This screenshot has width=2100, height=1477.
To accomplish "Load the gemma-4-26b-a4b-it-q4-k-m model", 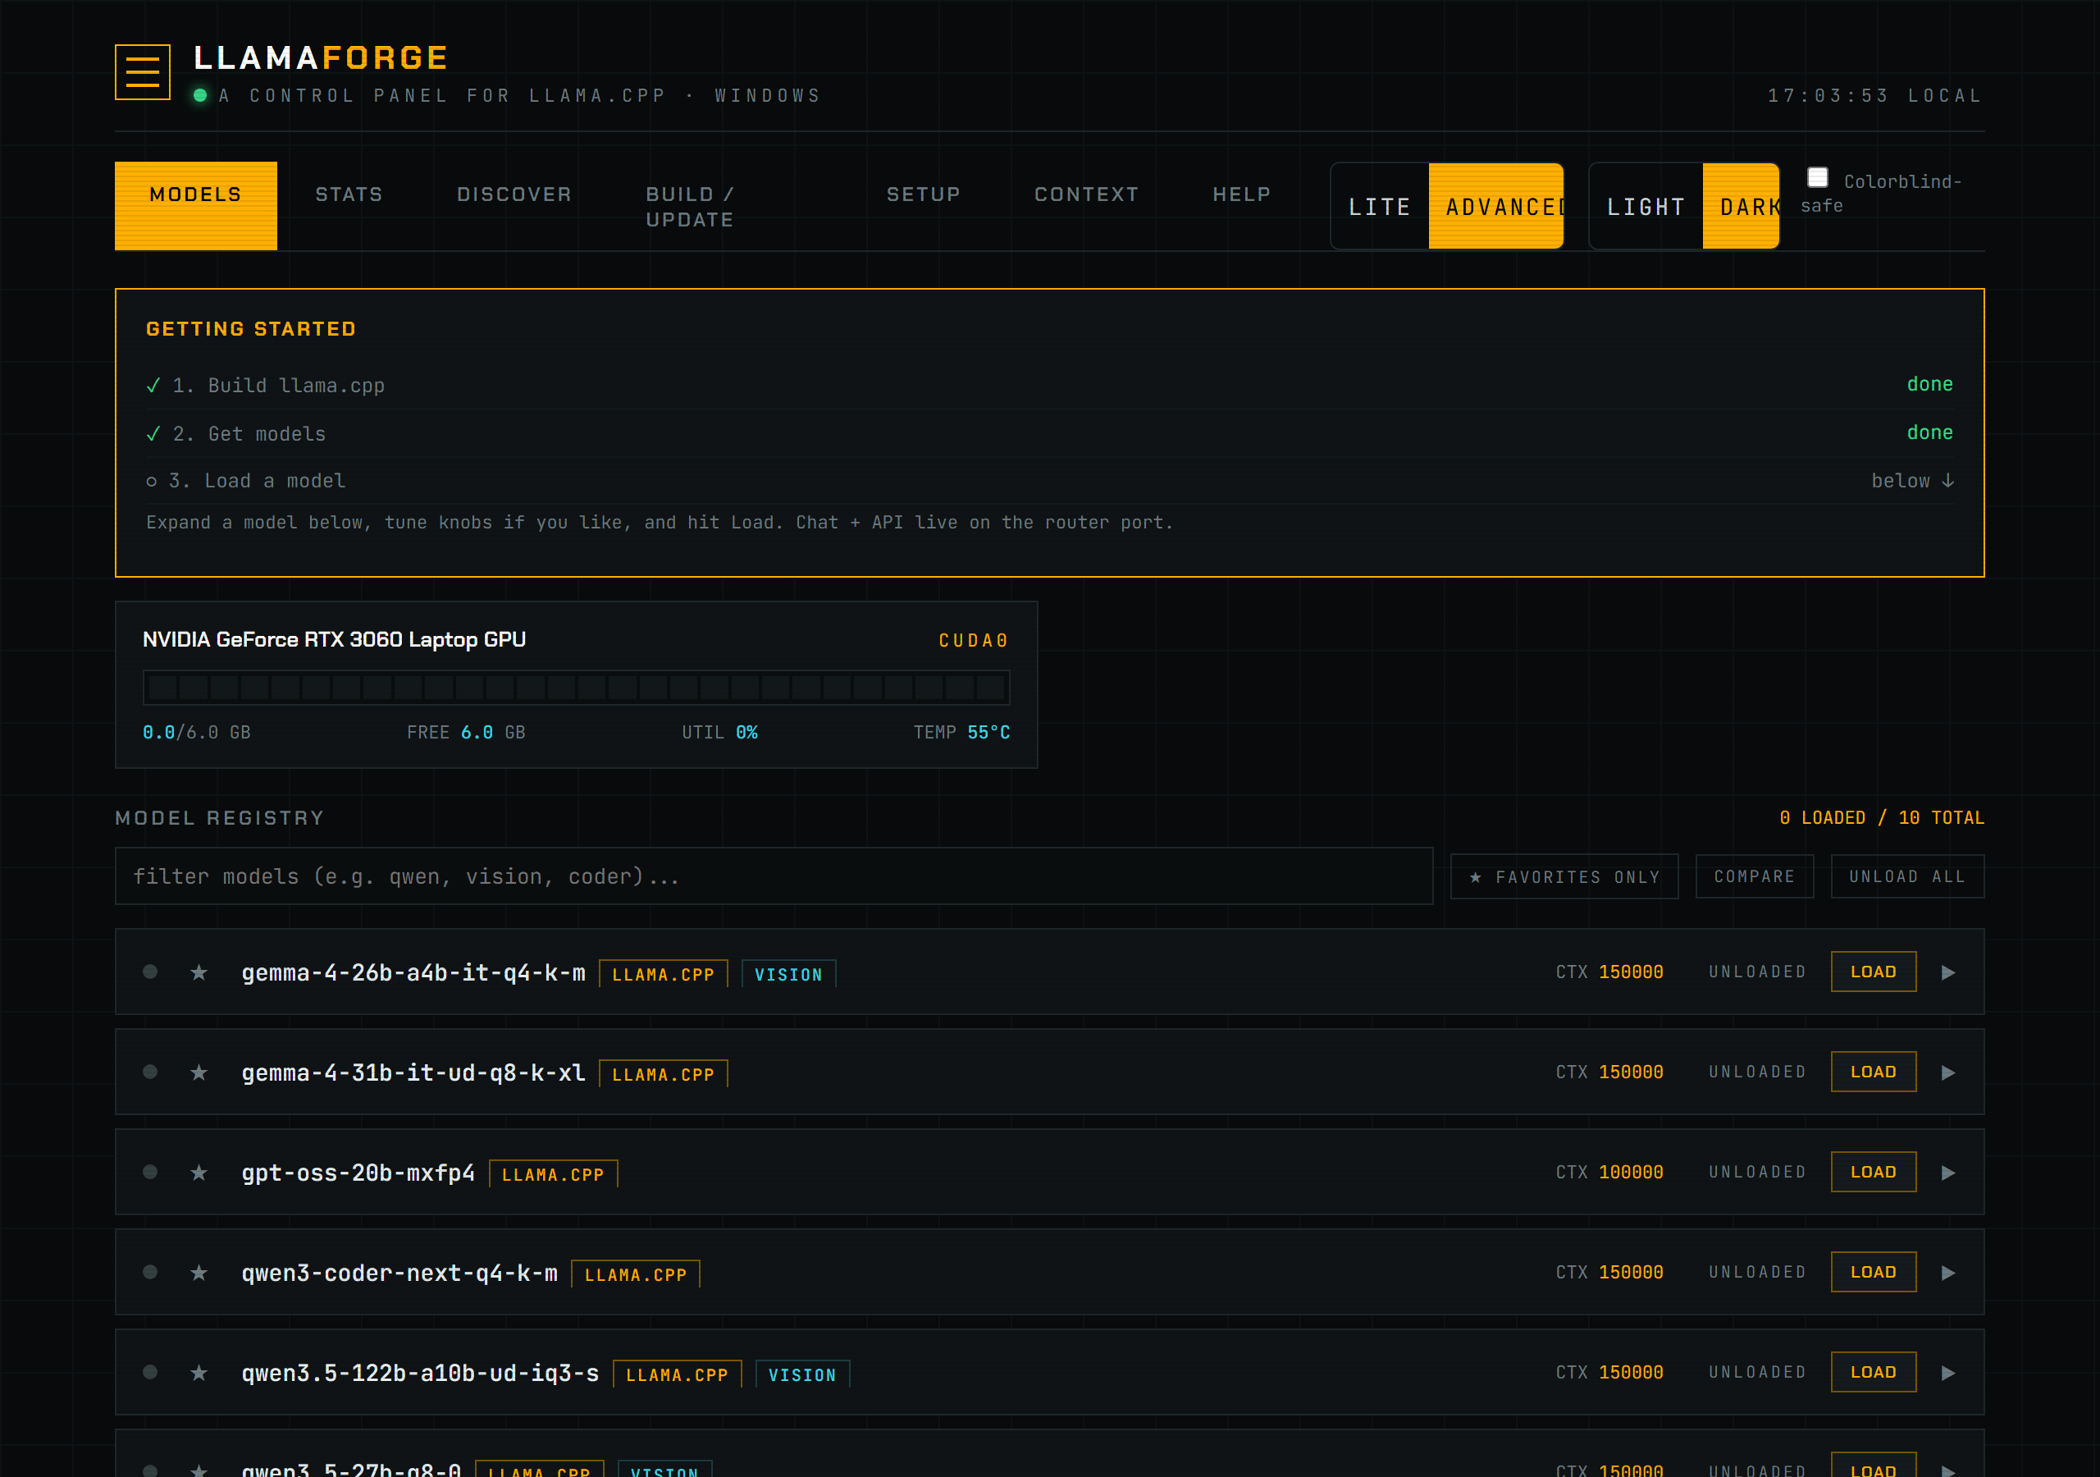I will click(x=1873, y=972).
